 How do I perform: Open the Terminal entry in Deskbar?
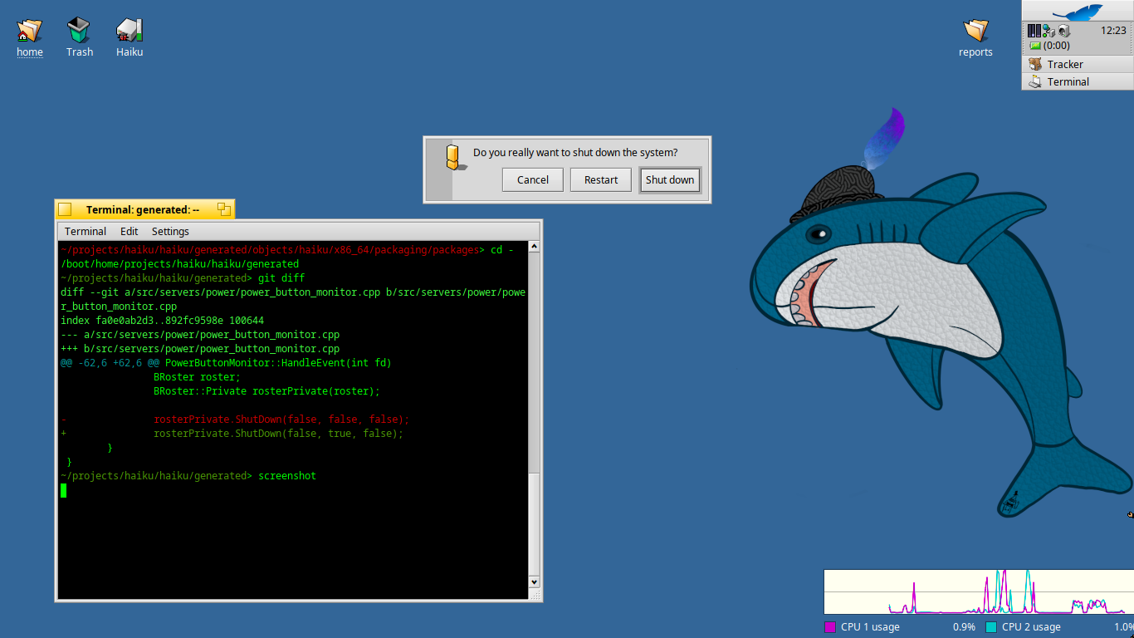1077,81
